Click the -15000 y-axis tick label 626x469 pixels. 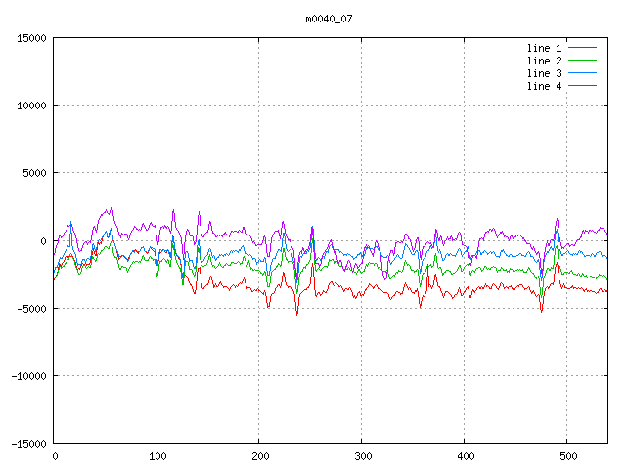pyautogui.click(x=28, y=443)
